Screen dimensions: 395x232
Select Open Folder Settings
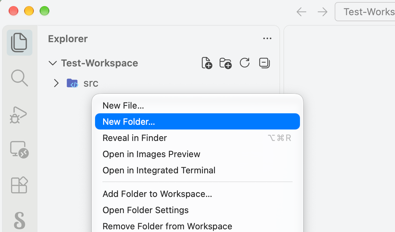pyautogui.click(x=197, y=210)
